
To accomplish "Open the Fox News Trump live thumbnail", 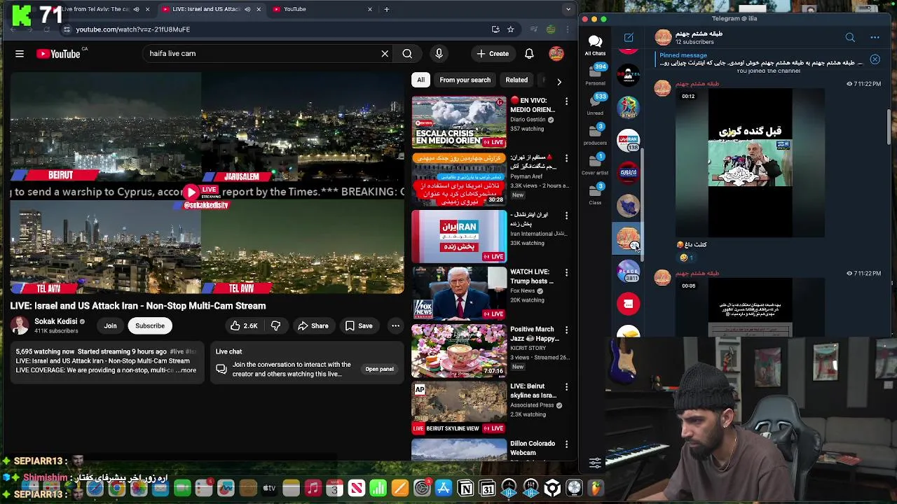I will [459, 293].
